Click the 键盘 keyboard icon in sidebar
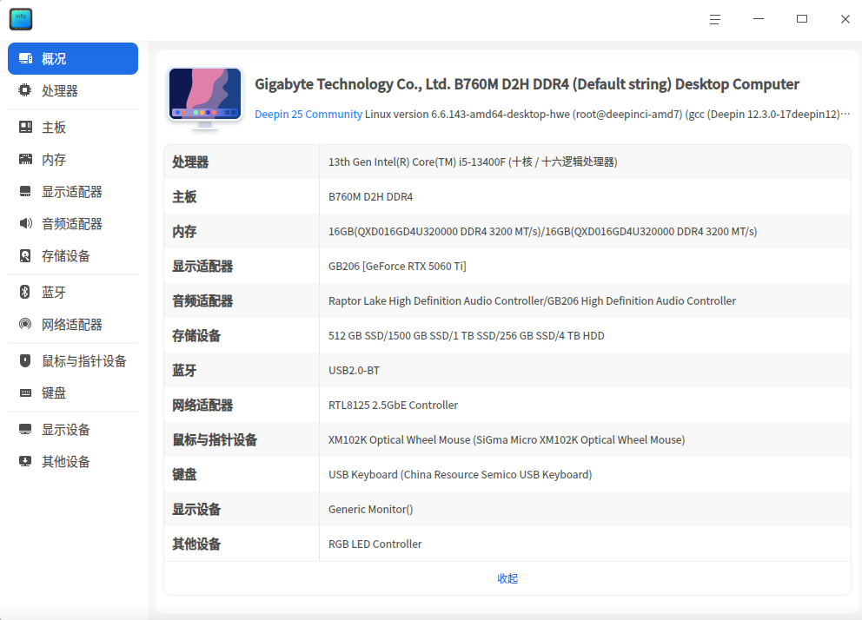 click(x=25, y=392)
